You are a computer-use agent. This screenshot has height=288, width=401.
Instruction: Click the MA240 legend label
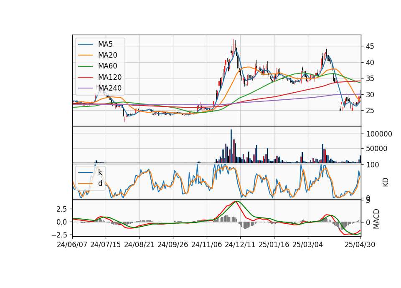click(110, 88)
